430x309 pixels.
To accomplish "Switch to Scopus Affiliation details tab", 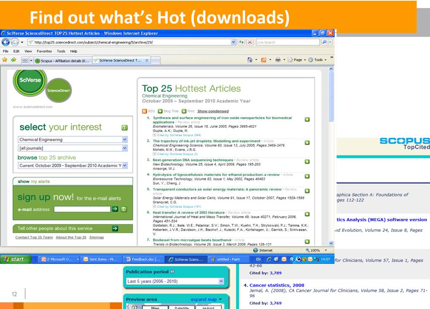I will pyautogui.click(x=62, y=61).
